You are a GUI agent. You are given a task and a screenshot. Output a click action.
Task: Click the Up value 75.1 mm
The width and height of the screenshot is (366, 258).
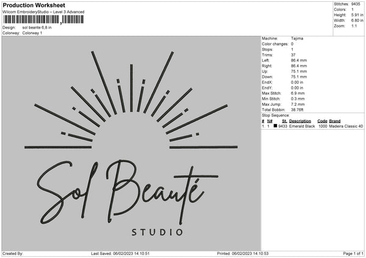point(299,71)
